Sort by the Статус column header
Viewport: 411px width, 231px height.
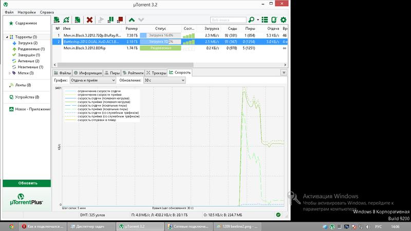[160, 29]
